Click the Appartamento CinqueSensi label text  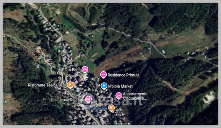(135, 96)
